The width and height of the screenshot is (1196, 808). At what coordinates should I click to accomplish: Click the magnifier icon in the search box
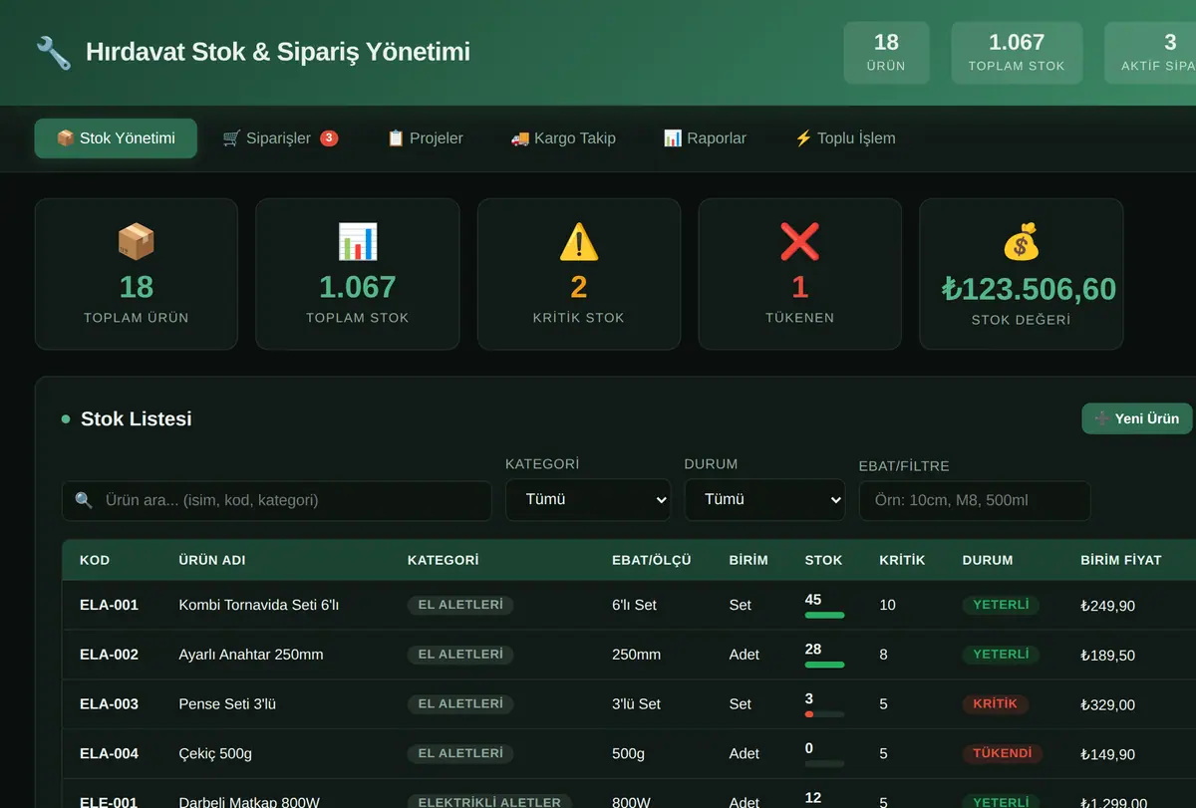pos(84,500)
